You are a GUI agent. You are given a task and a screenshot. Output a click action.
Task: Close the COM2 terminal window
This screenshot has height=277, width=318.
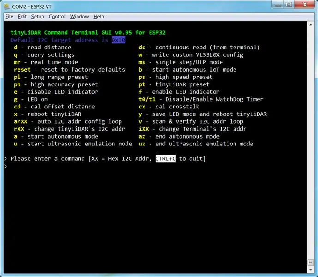(305, 5)
